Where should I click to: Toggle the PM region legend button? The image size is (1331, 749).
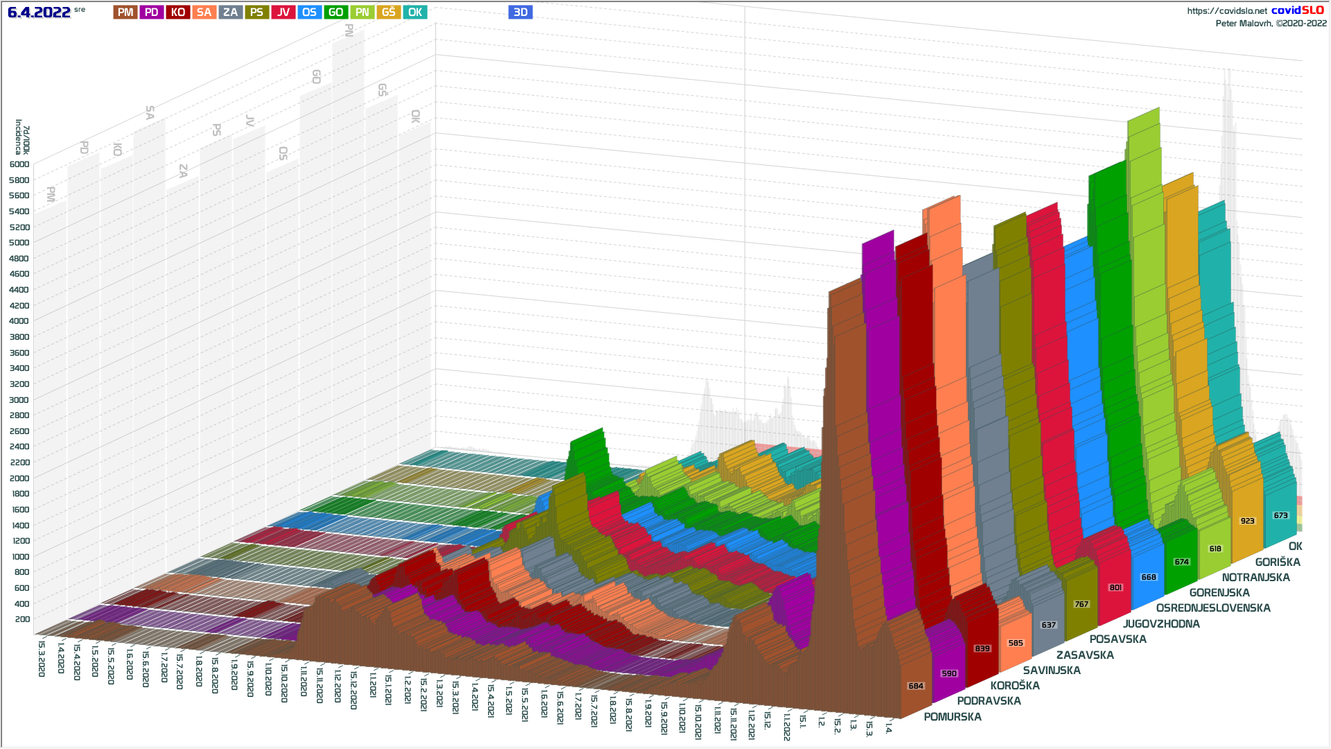pos(125,12)
